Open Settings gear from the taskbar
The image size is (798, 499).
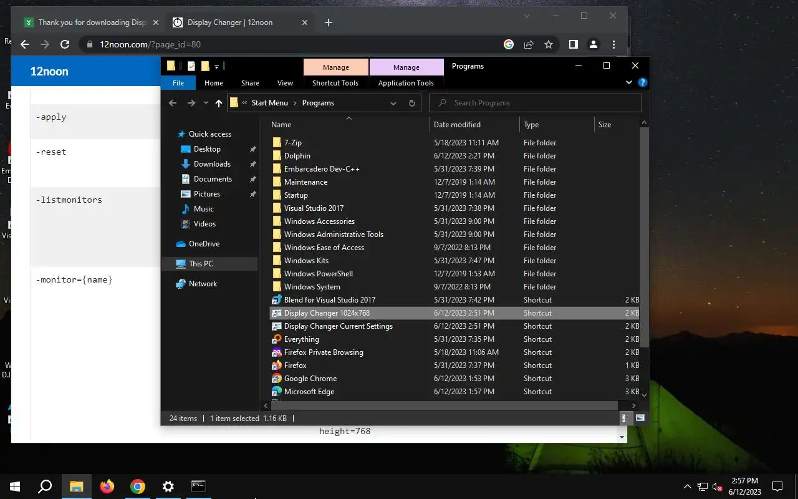point(168,487)
